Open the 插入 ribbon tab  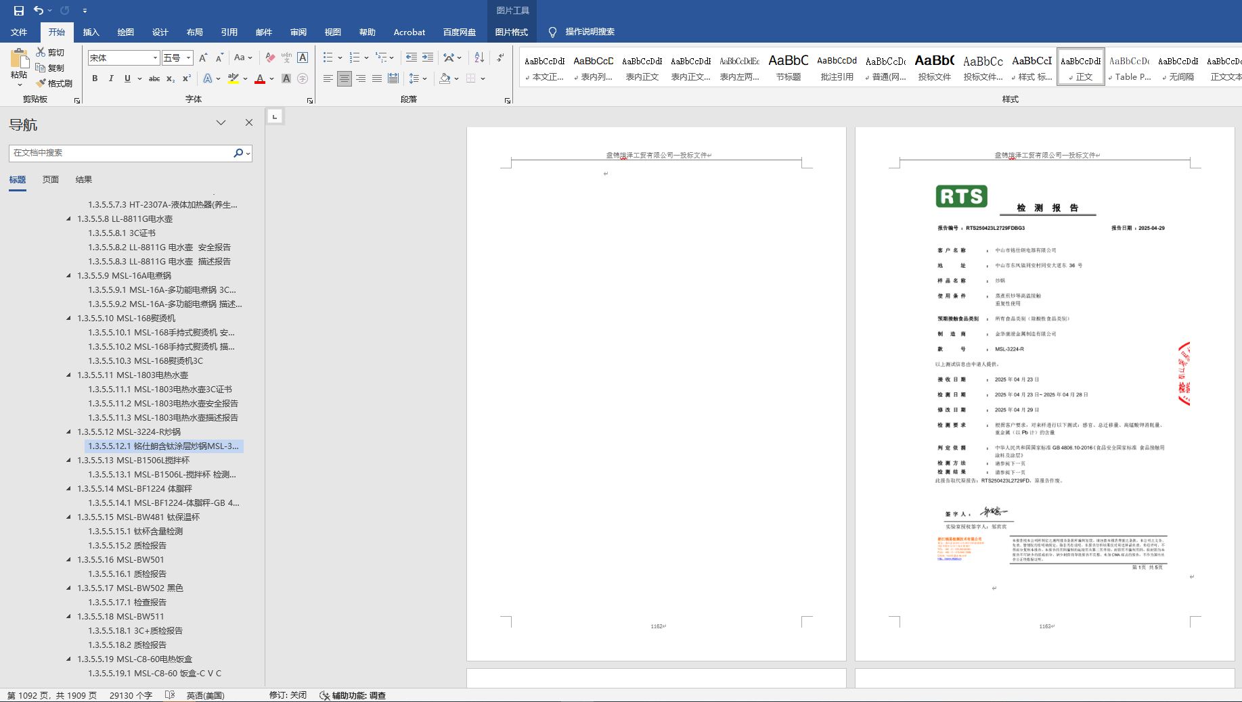pyautogui.click(x=91, y=32)
